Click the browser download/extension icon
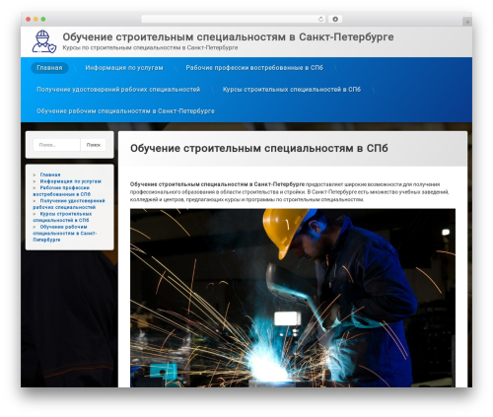This screenshot has width=493, height=417. pos(335,19)
